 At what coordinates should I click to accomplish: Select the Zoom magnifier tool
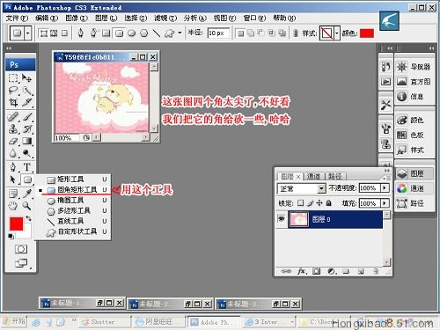pos(26,206)
